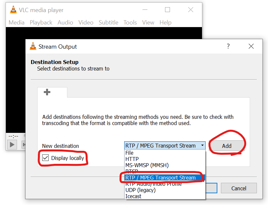Choose HTTP from the destination list
268x205 pixels.
(x=165, y=159)
